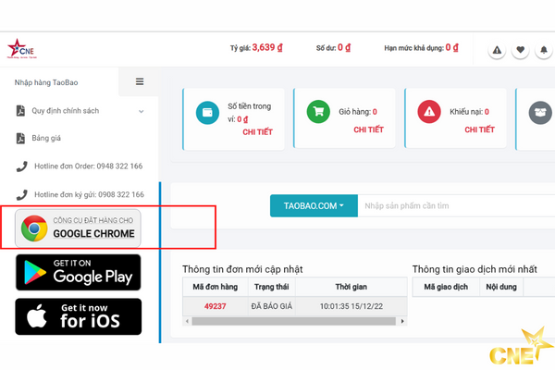The width and height of the screenshot is (555, 370).
Task: Open order number 49237
Action: pyautogui.click(x=215, y=306)
